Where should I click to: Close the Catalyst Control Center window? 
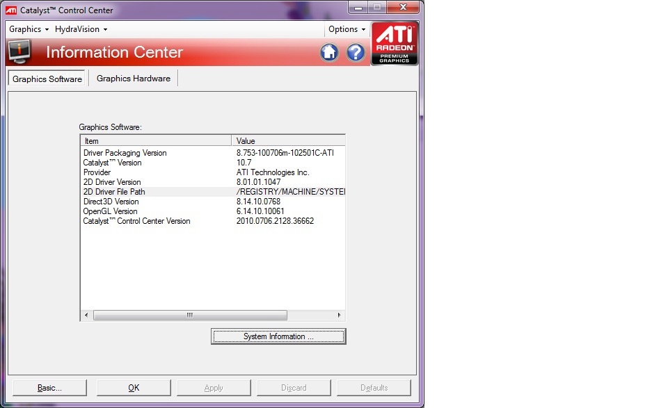click(x=403, y=8)
